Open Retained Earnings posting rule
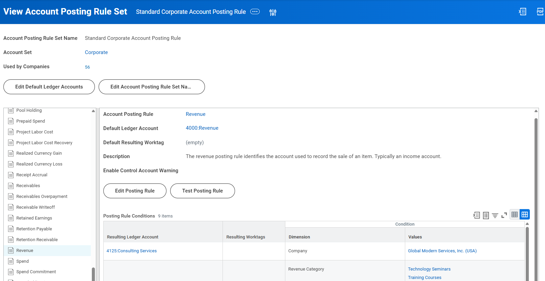Viewport: 545px width, 281px height. point(34,218)
